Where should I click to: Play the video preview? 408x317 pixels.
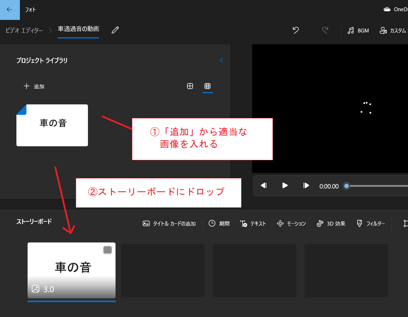[x=285, y=186]
